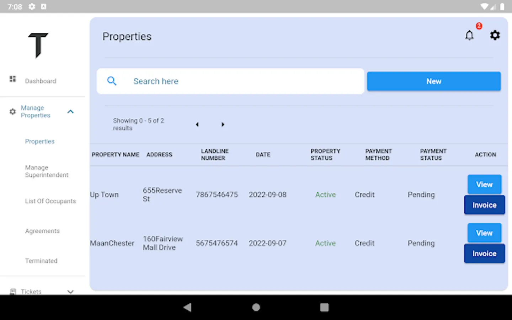Click Pending status in MaanChester row
Viewport: 512px width, 320px height.
point(421,243)
